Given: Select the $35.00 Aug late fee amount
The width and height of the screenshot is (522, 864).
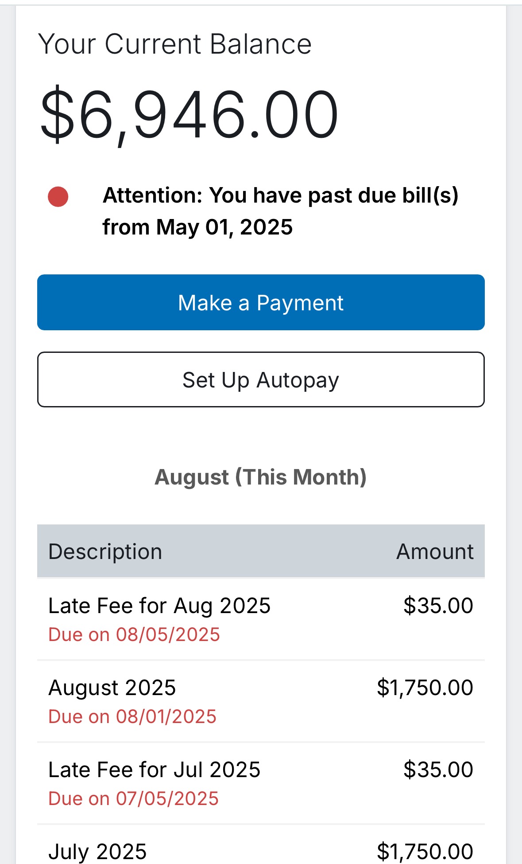Looking at the screenshot, I should point(438,606).
